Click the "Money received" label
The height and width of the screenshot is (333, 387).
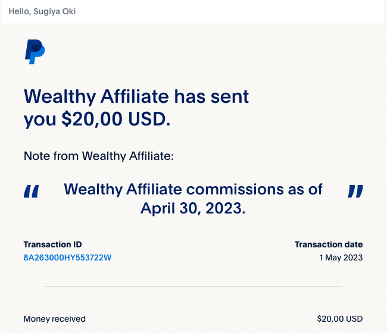[55, 319]
